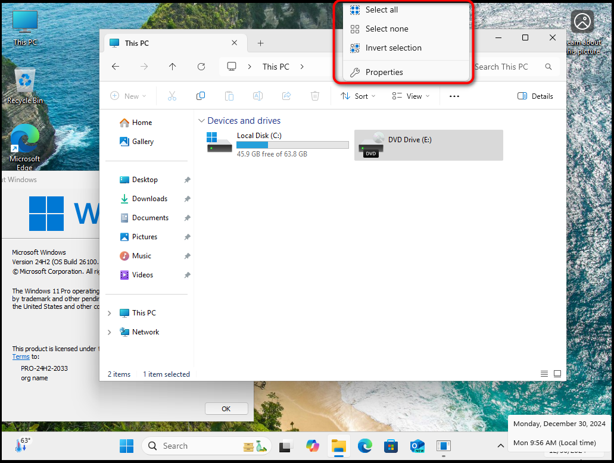Collapse Devices and drives group
Viewport: 614px width, 463px height.
[201, 121]
